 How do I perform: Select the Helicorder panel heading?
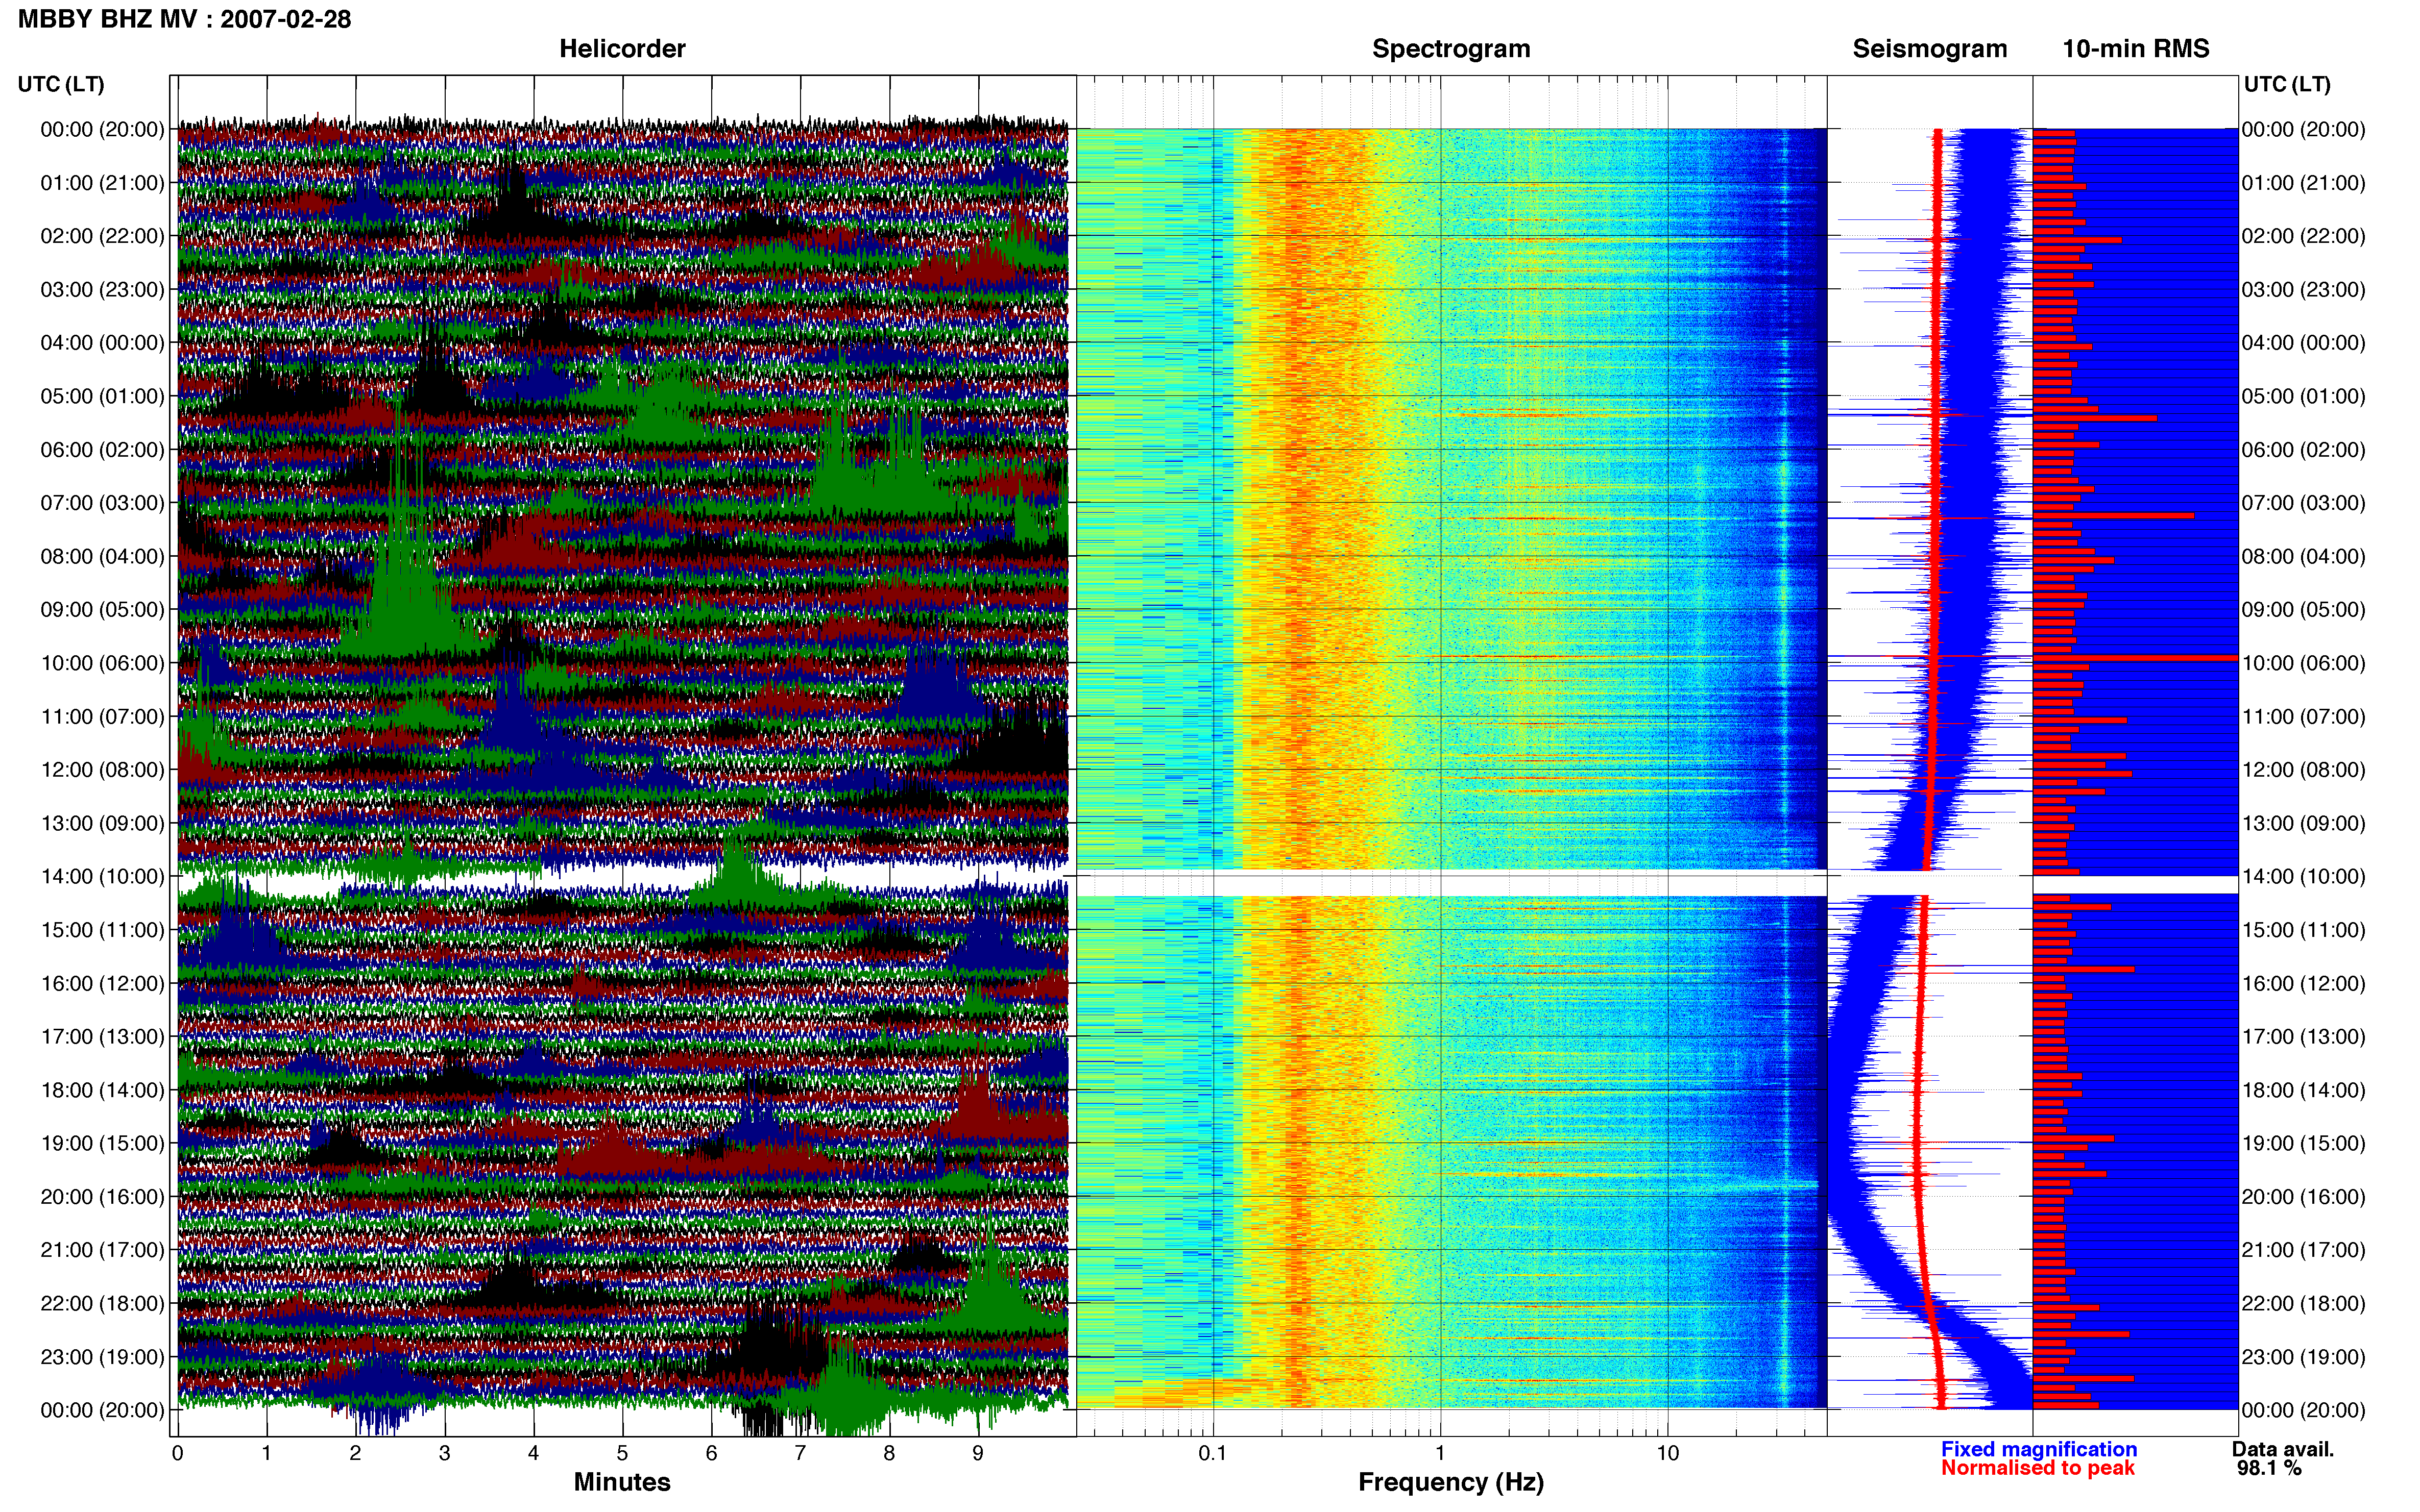[x=622, y=49]
